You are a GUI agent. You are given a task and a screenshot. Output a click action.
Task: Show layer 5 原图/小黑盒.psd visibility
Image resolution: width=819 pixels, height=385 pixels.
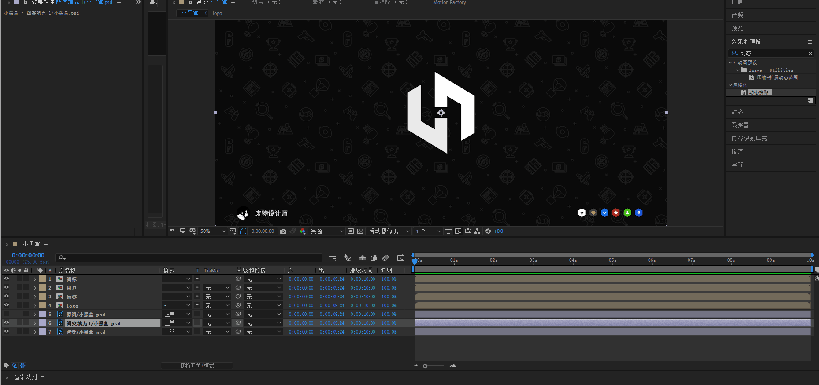[x=7, y=314]
